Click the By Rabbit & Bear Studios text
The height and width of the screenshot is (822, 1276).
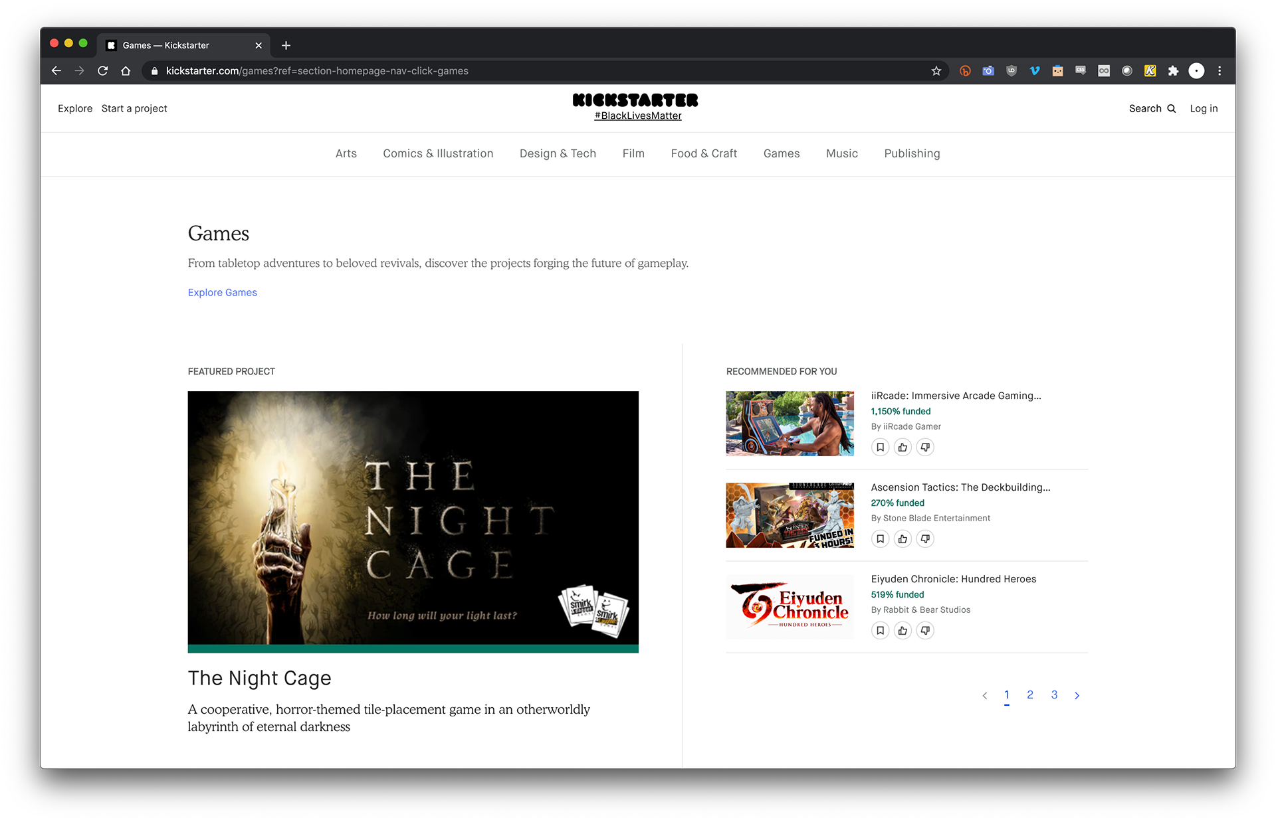point(920,610)
